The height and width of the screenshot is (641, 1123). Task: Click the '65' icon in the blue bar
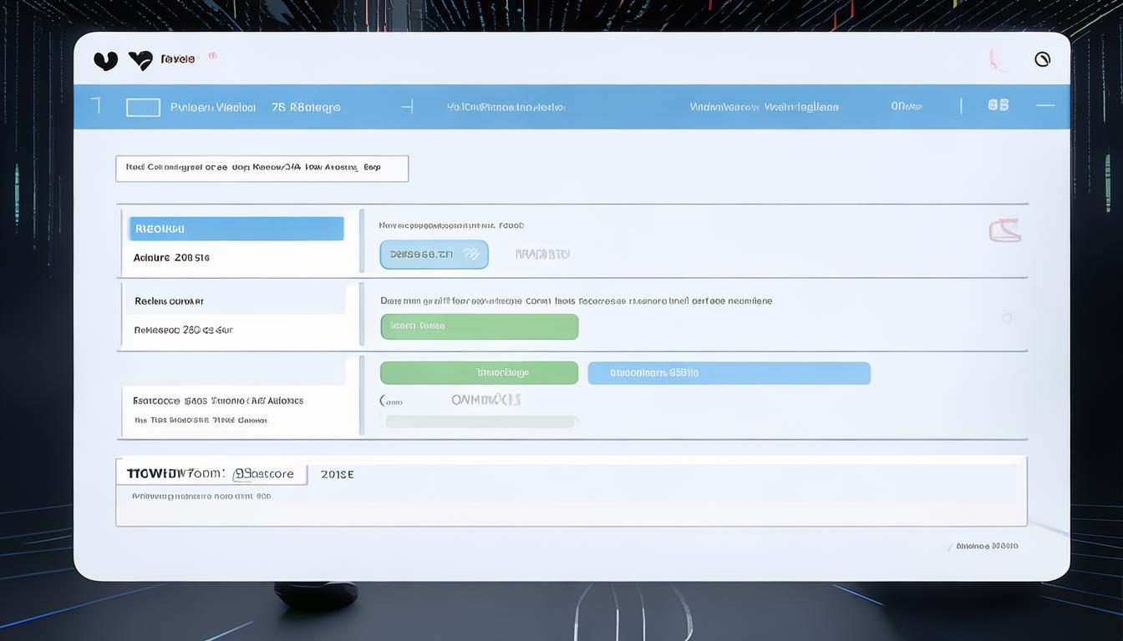pos(998,105)
